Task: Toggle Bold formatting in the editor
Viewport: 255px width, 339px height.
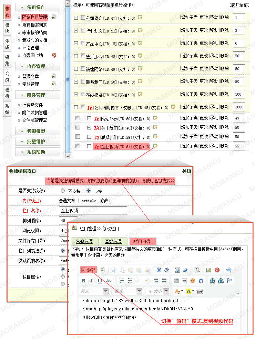Action: pyautogui.click(x=83, y=281)
